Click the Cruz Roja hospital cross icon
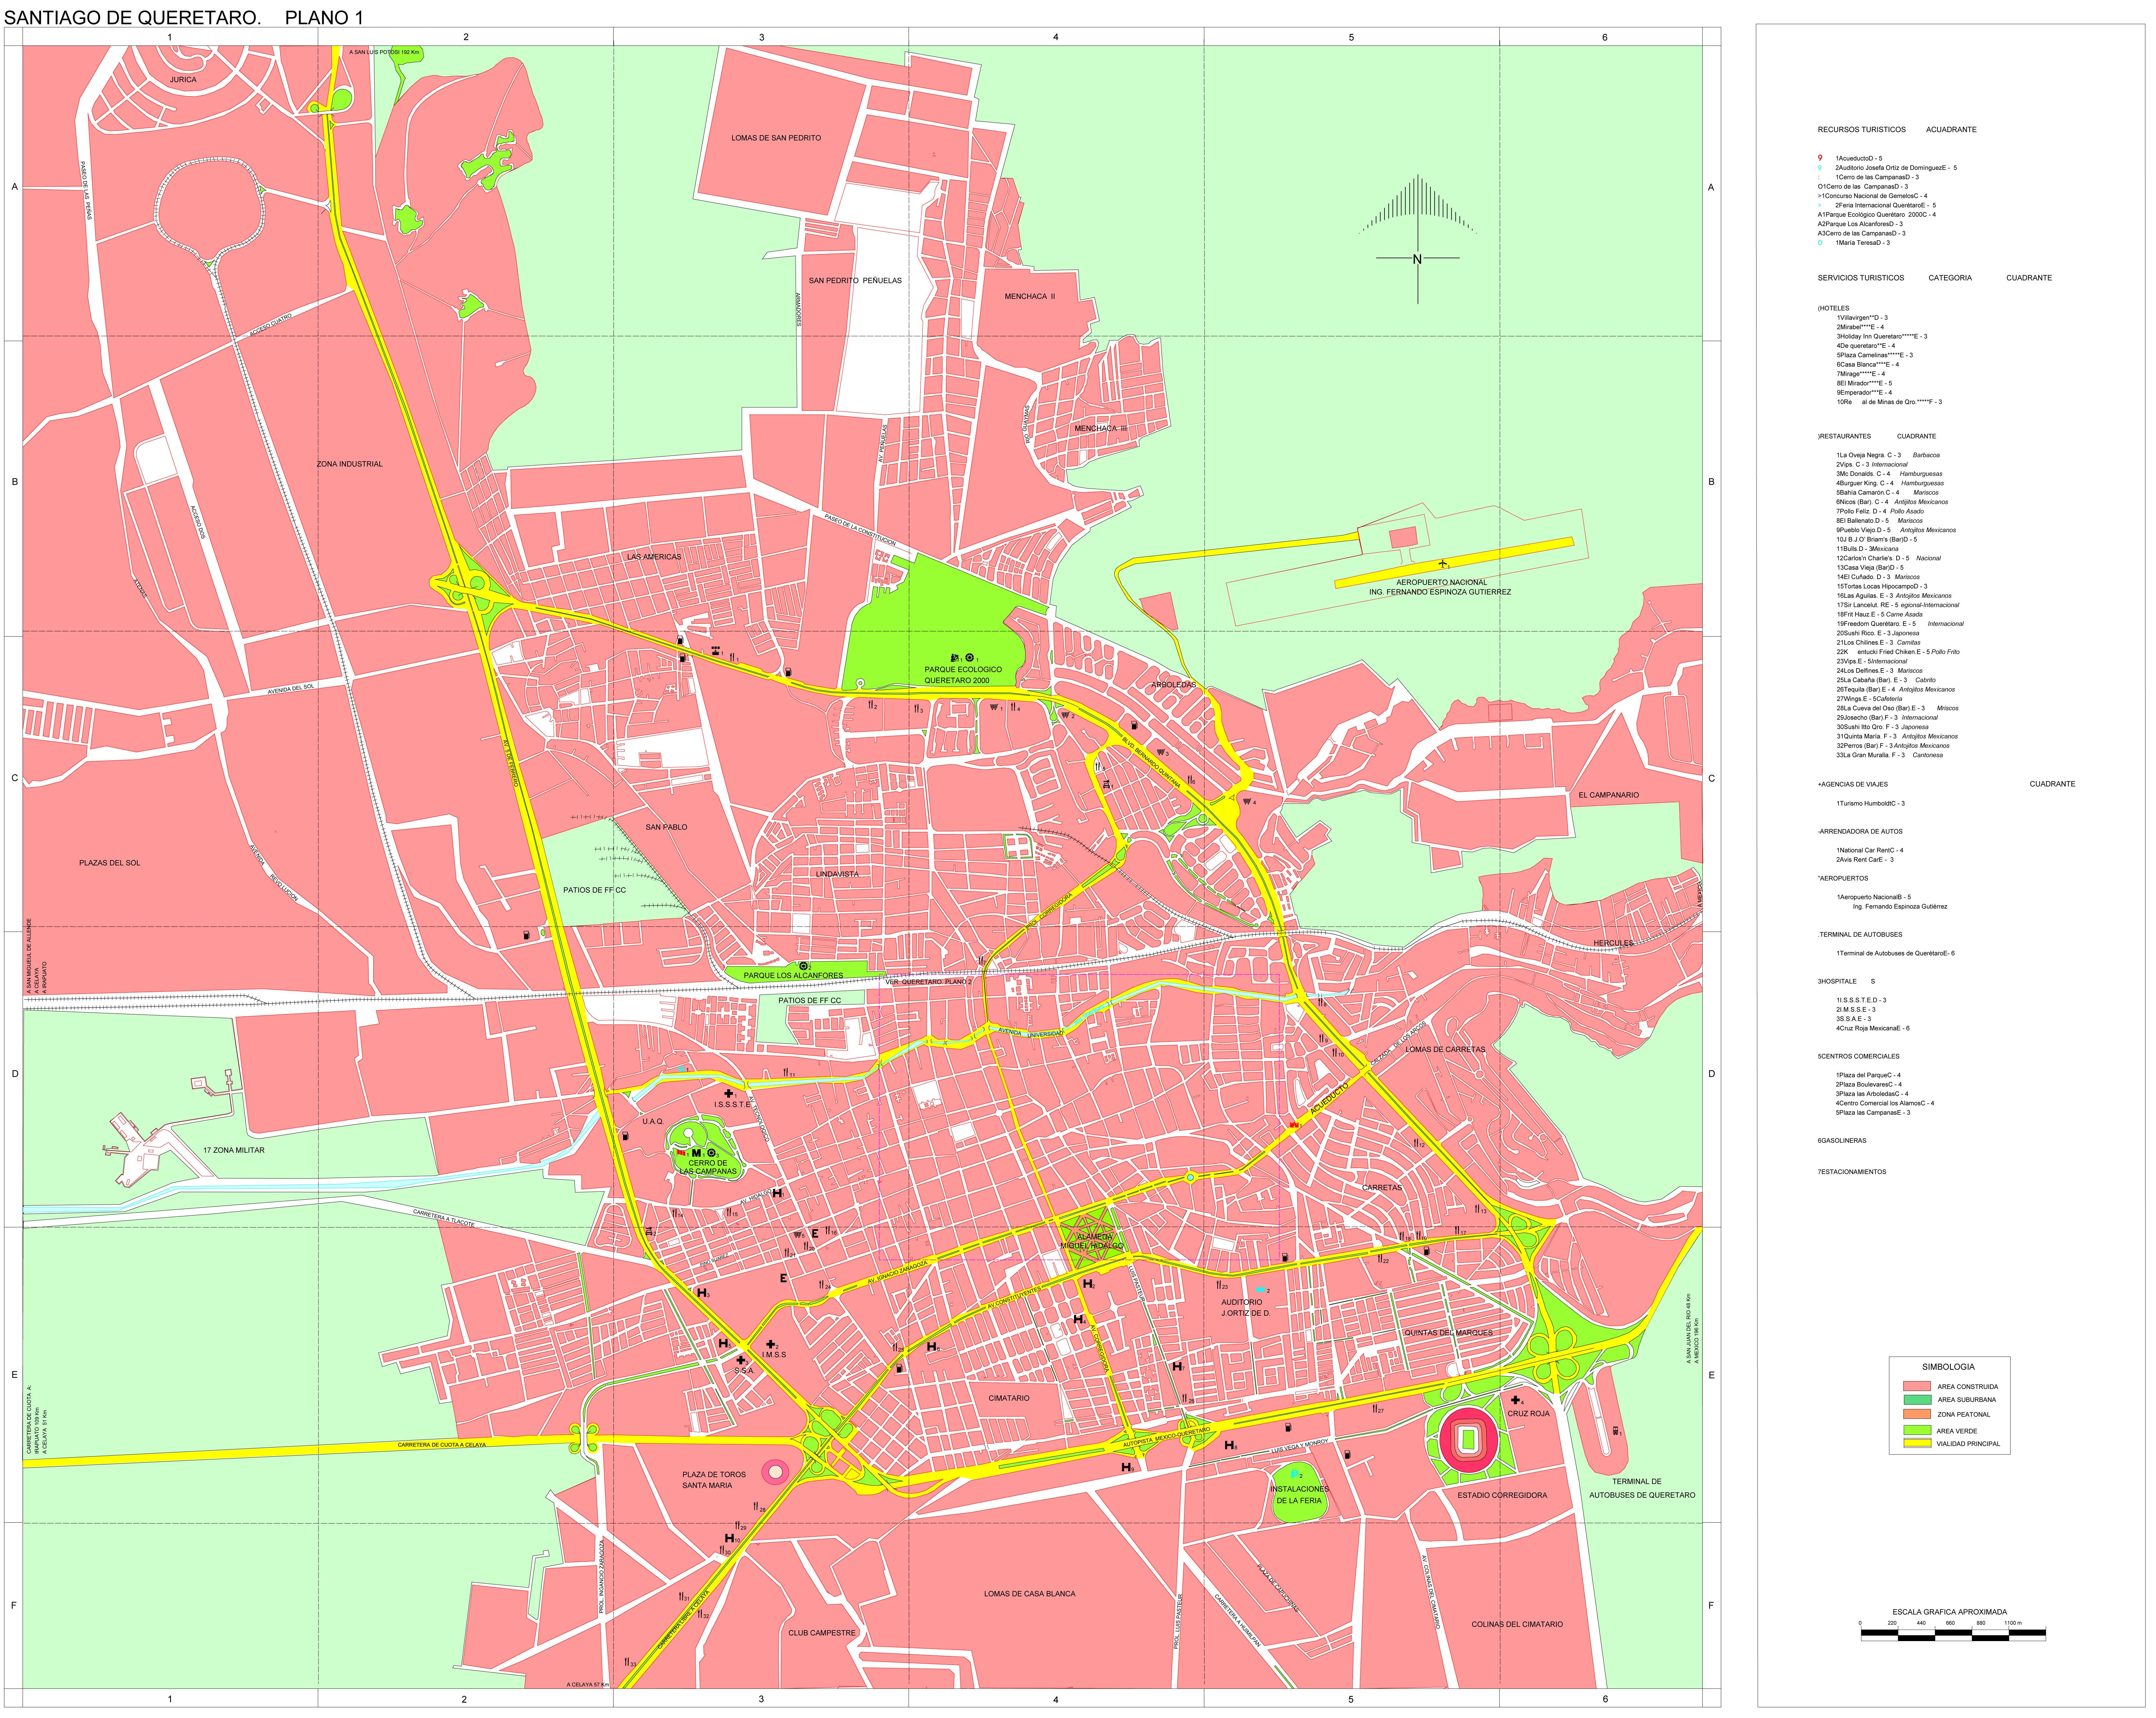The height and width of the screenshot is (1718, 2156). (x=1516, y=1400)
